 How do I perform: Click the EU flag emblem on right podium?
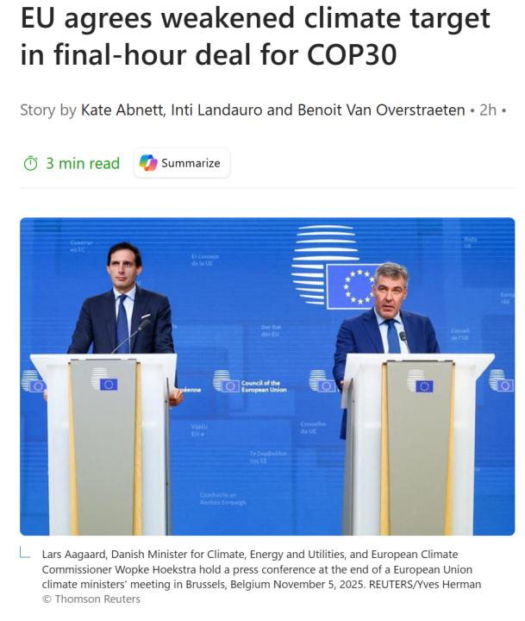pos(424,386)
